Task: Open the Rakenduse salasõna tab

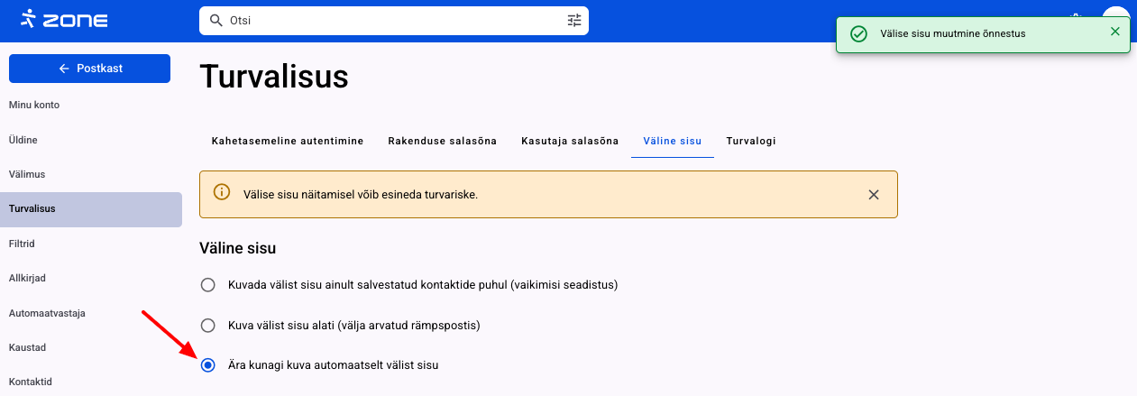Action: click(x=442, y=141)
